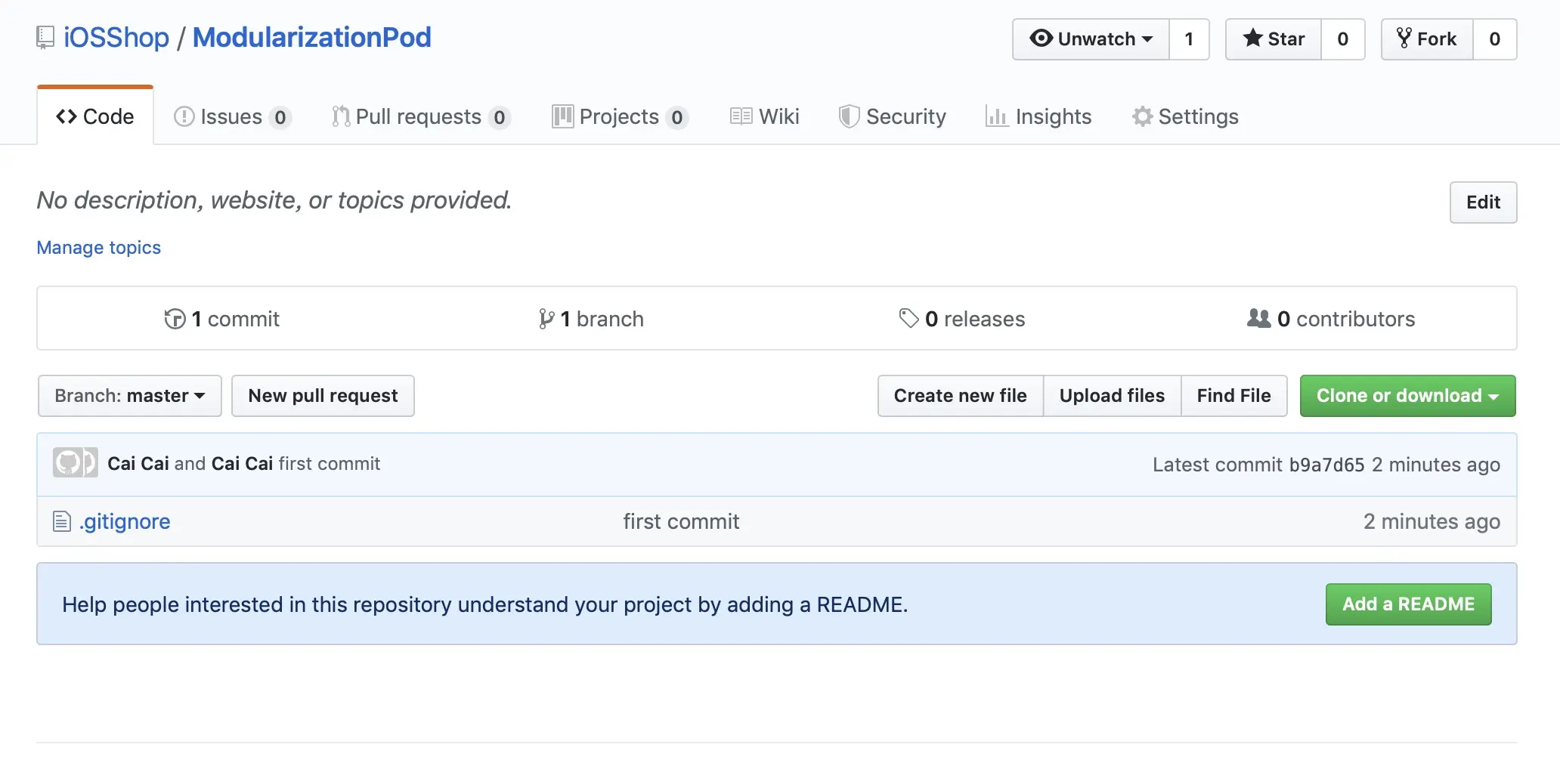Viewport: 1560px width, 760px height.
Task: Click the commit author avatar thumbnail
Action: click(75, 462)
